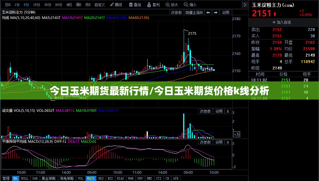Select the 1分 time period
This screenshot has height=181, width=319.
17,5
